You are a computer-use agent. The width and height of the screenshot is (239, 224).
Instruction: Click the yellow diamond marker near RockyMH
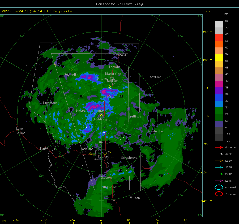click(x=71, y=70)
